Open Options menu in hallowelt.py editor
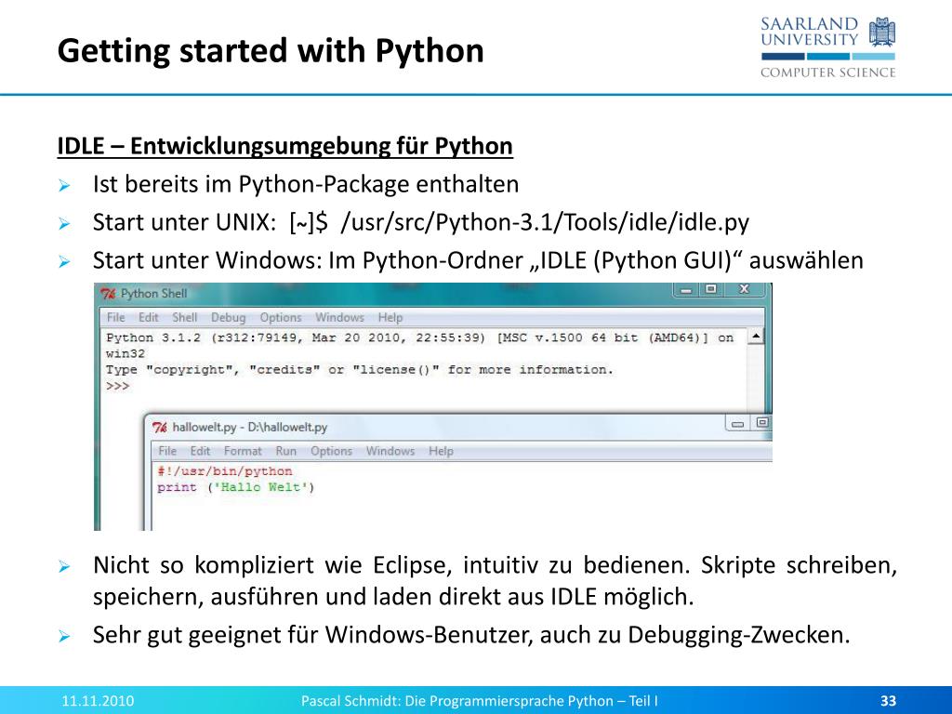952x714 pixels. tap(332, 451)
